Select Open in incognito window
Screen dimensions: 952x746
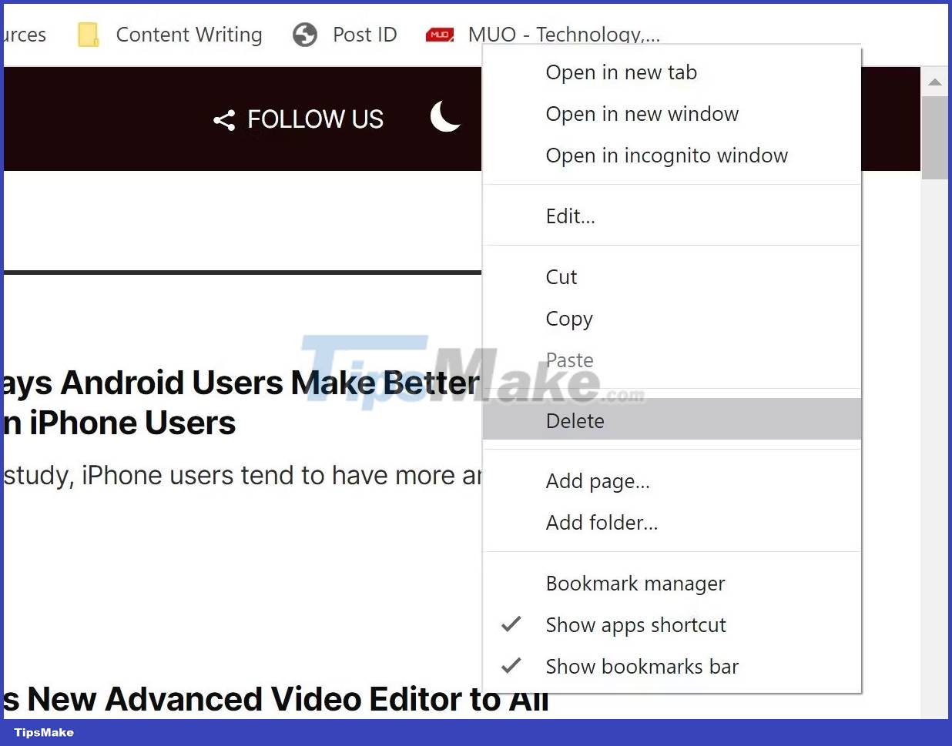click(x=666, y=155)
